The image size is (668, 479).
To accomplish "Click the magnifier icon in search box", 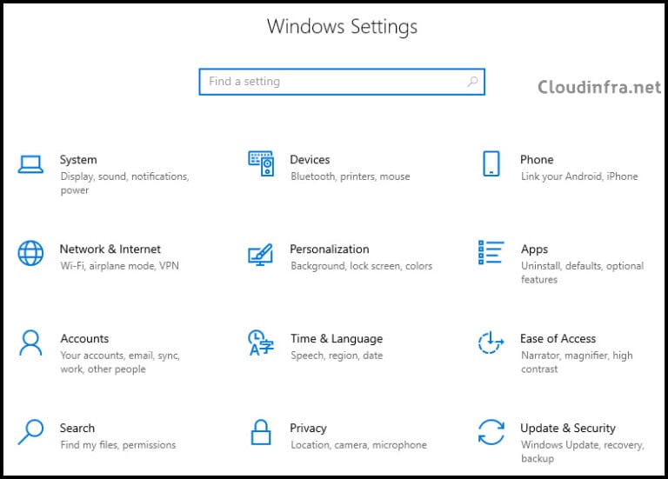I will pyautogui.click(x=472, y=82).
